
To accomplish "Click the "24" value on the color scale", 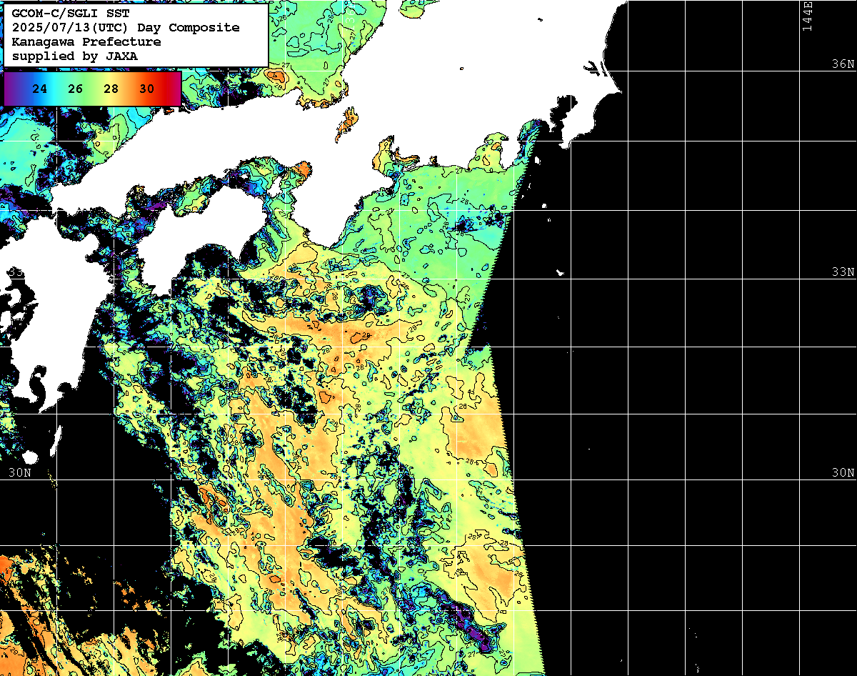I will tap(40, 89).
